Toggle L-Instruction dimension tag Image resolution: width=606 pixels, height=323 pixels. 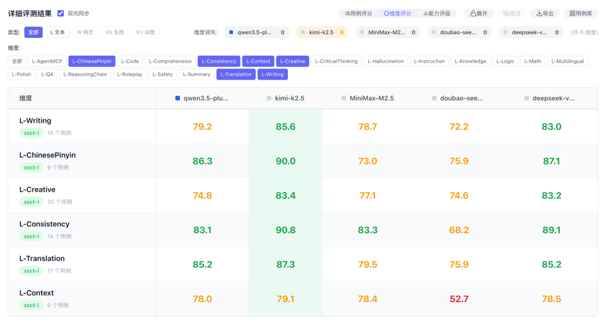(x=429, y=61)
